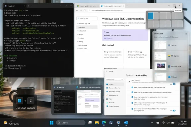Viewport: 191px width, 127px height.
Task: Open the terminal new-tab dropdown chevron
Action: pos(32,6)
